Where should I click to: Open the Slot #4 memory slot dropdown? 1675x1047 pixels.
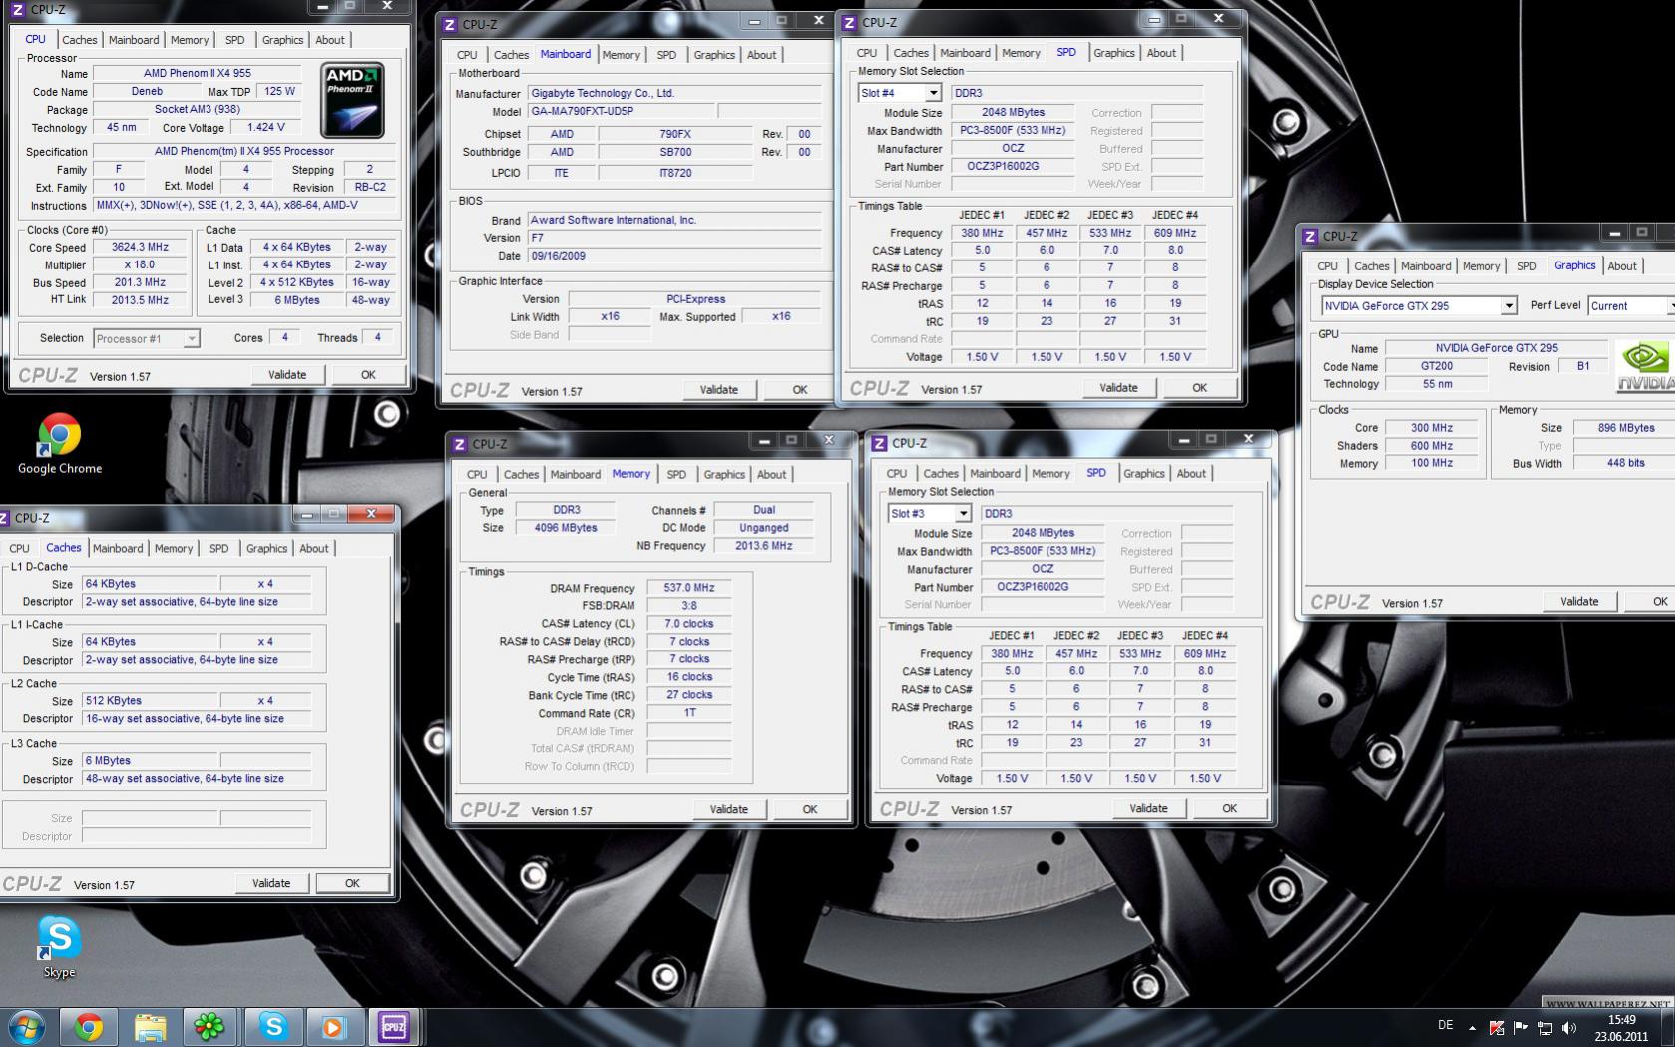(900, 93)
